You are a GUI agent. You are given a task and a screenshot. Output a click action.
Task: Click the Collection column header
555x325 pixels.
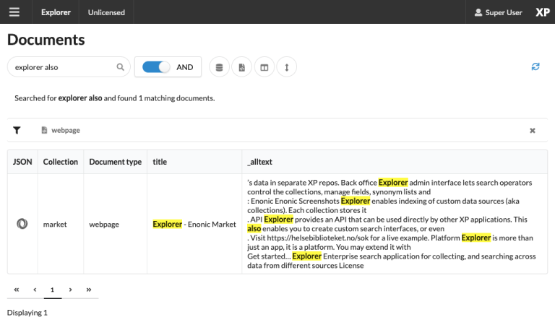(61, 162)
